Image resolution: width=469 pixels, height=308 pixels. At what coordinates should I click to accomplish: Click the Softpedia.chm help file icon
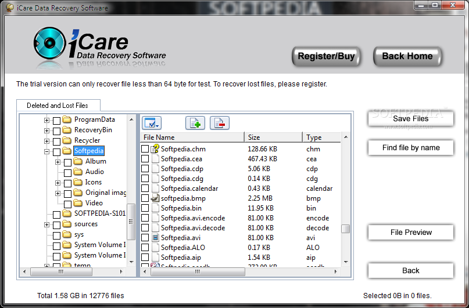155,148
